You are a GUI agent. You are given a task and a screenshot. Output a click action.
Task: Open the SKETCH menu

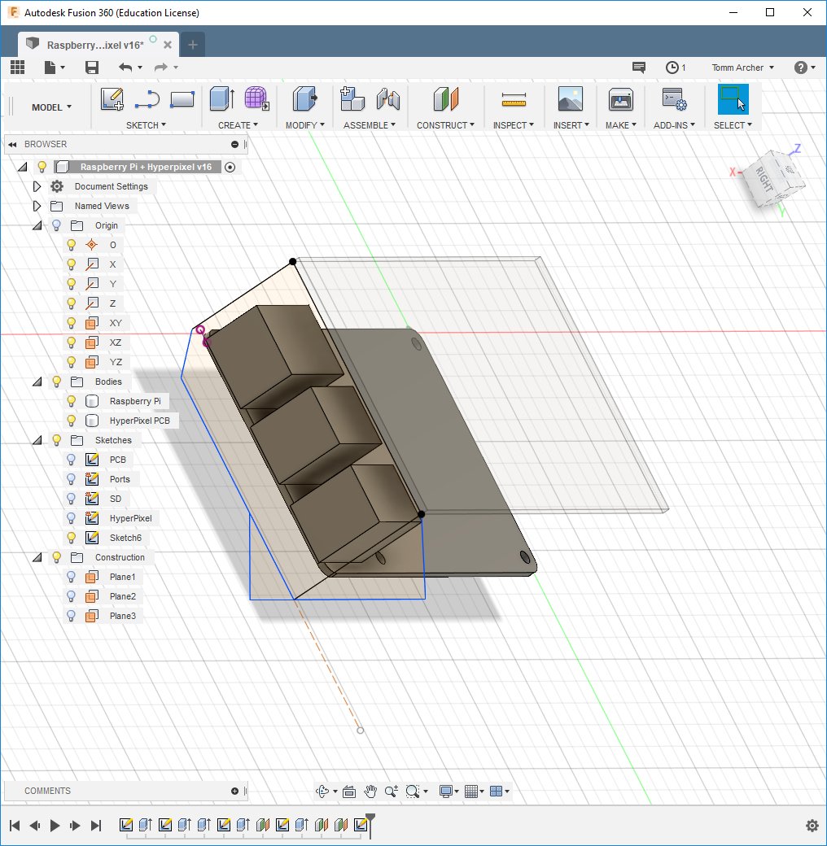[x=146, y=125]
